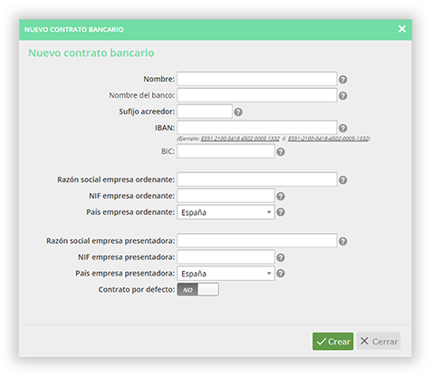Viewport: 432px width, 378px height.
Task: Click help icon next to Nombre del banco
Action: (342, 96)
